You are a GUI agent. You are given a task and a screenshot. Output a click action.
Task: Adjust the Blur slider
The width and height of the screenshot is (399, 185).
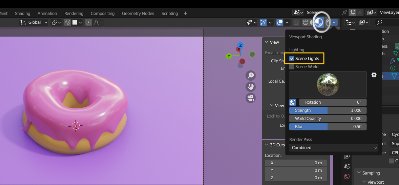coord(328,127)
